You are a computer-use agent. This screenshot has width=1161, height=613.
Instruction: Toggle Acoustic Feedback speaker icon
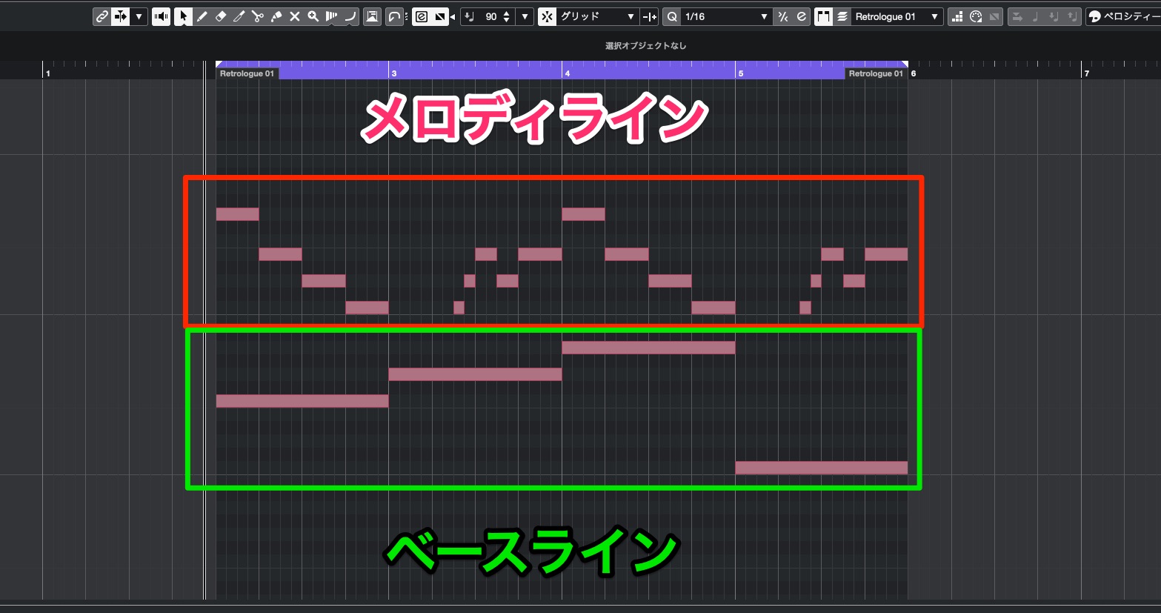161,16
